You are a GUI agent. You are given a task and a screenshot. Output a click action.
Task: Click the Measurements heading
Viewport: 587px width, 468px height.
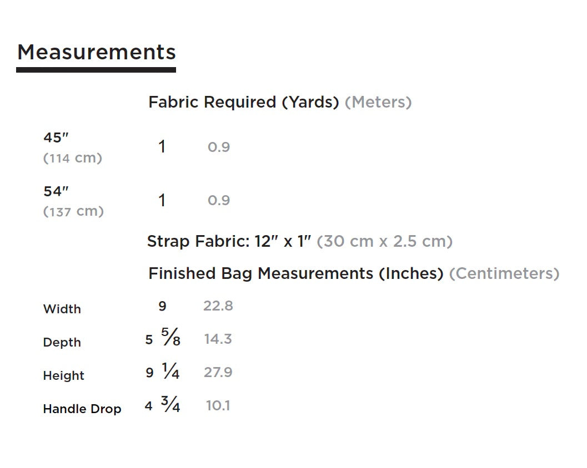[x=96, y=52]
